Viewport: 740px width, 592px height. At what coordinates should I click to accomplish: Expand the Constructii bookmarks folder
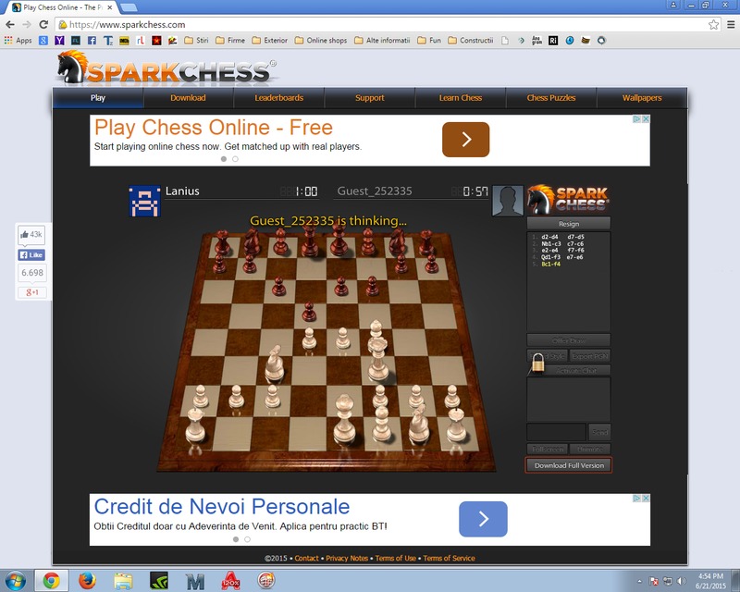point(471,41)
